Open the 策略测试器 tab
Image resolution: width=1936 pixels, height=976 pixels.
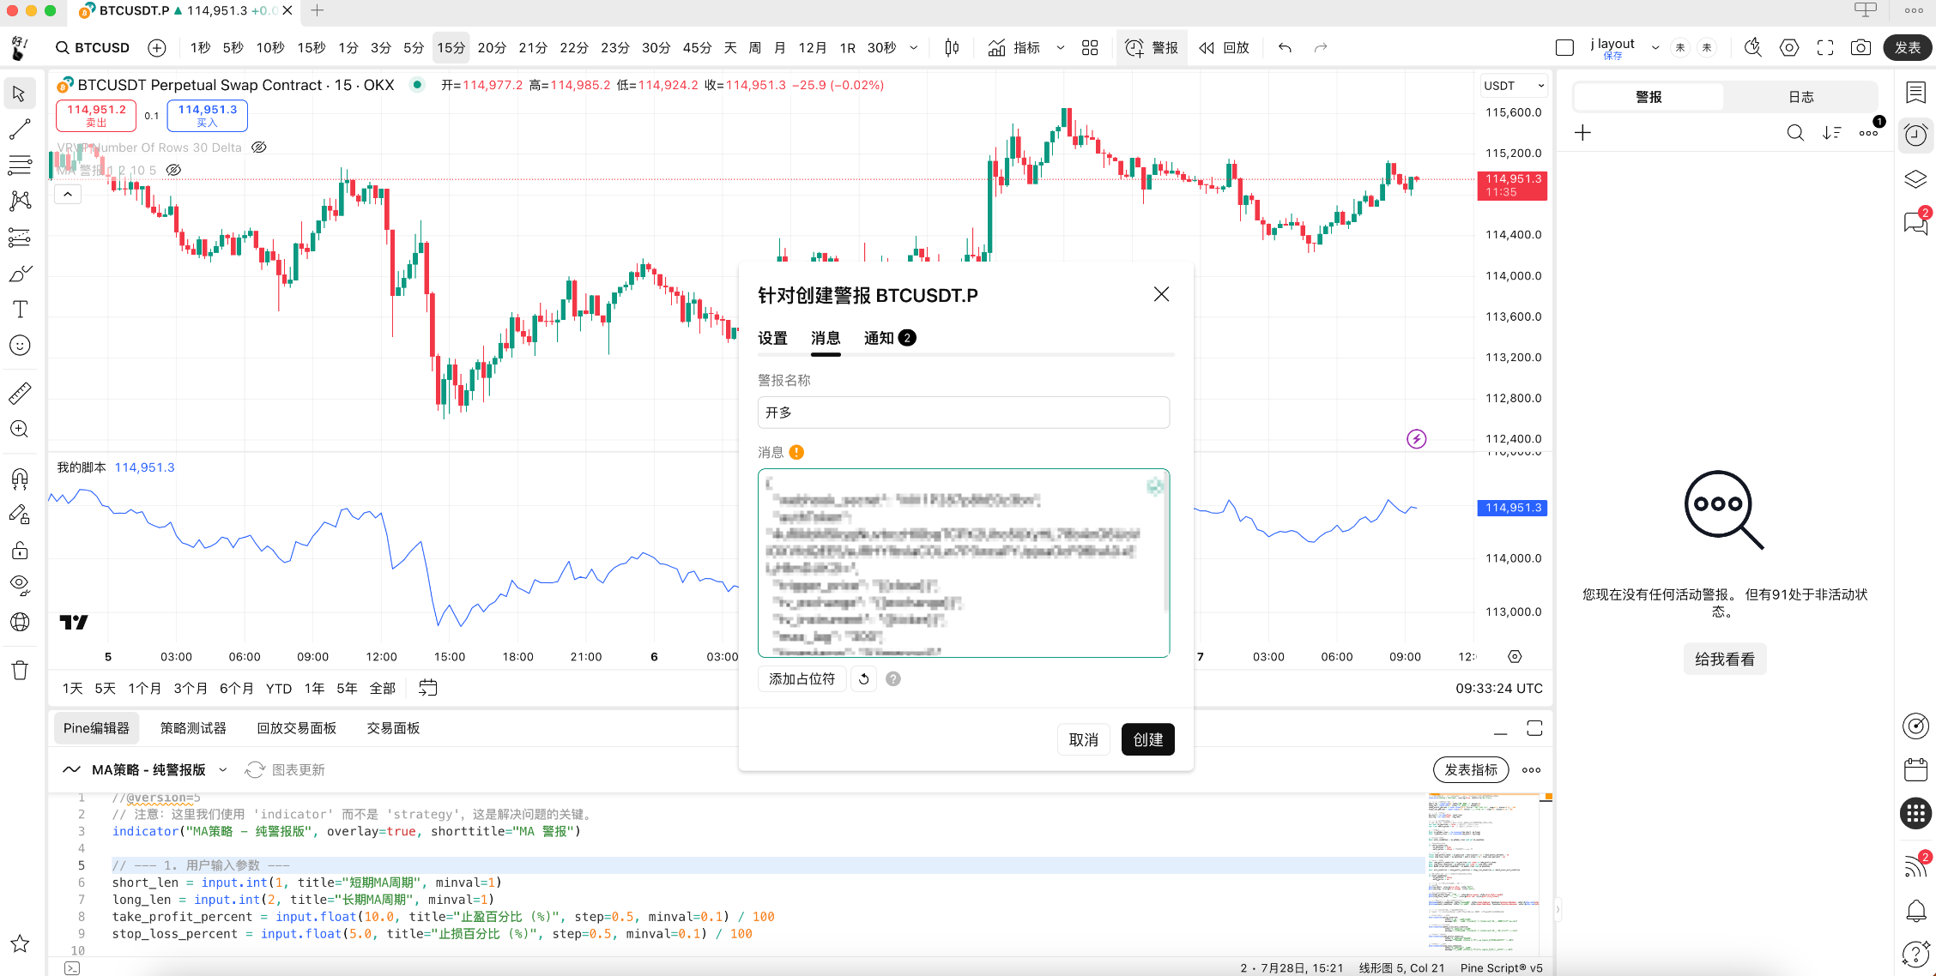(x=193, y=728)
